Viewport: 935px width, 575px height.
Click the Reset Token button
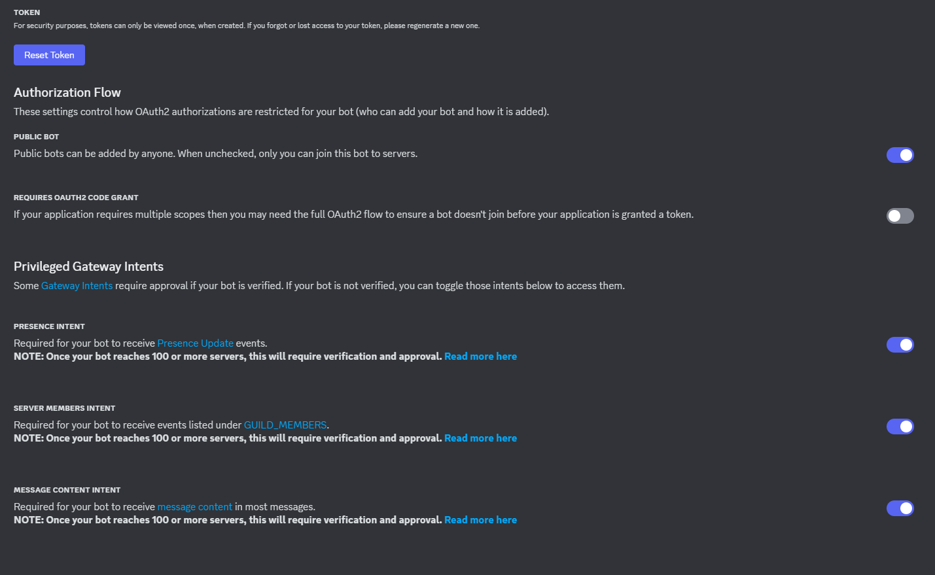coord(49,55)
